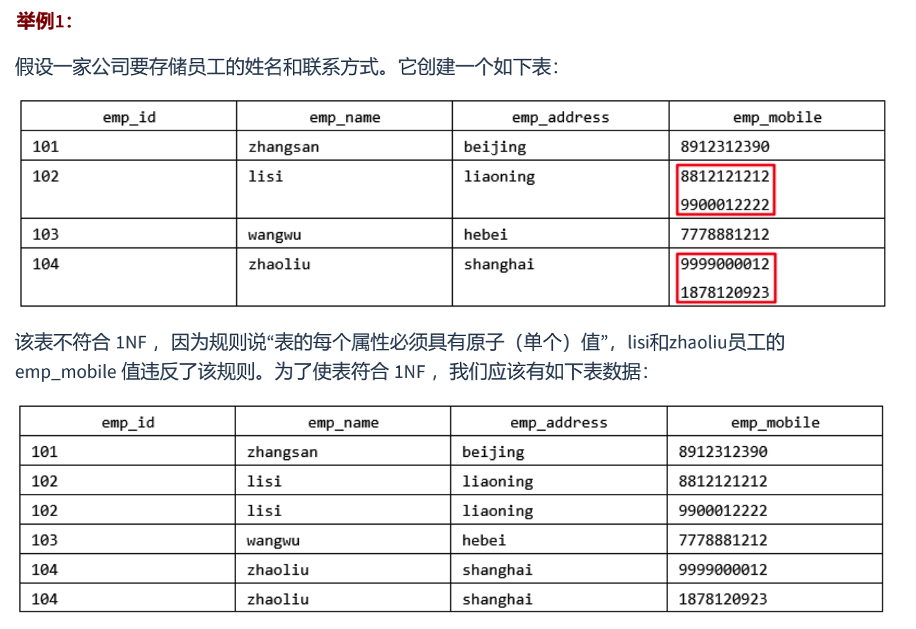Select the emp_mobile header in upper table

pyautogui.click(x=777, y=117)
